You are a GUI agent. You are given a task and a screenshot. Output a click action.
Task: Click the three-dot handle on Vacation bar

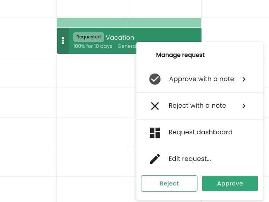pos(63,41)
